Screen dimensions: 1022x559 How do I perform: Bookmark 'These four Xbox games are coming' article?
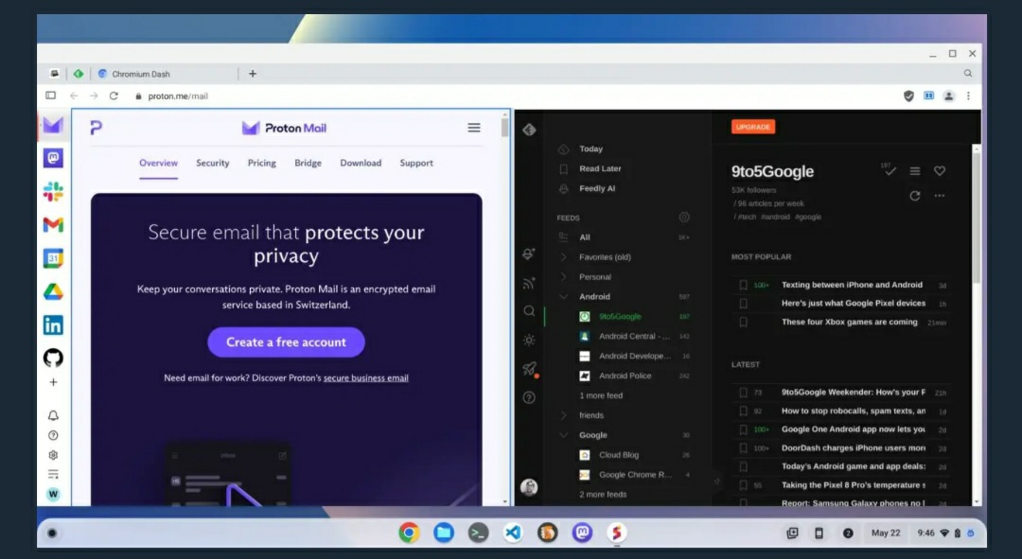click(x=743, y=322)
